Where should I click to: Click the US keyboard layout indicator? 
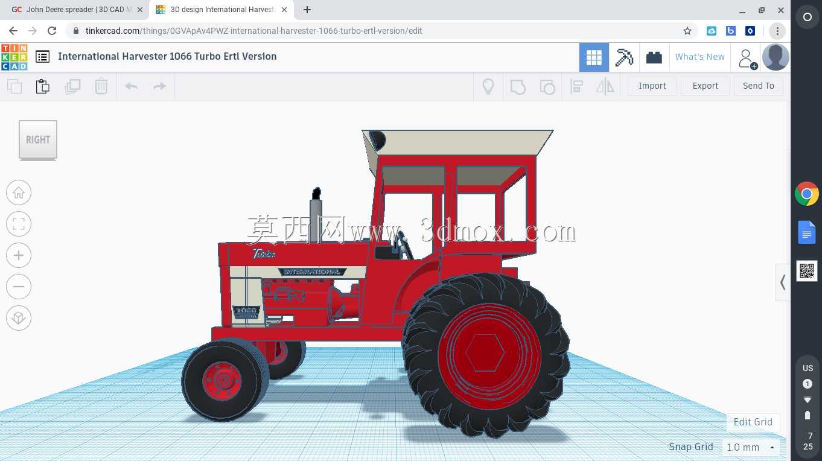pyautogui.click(x=808, y=368)
